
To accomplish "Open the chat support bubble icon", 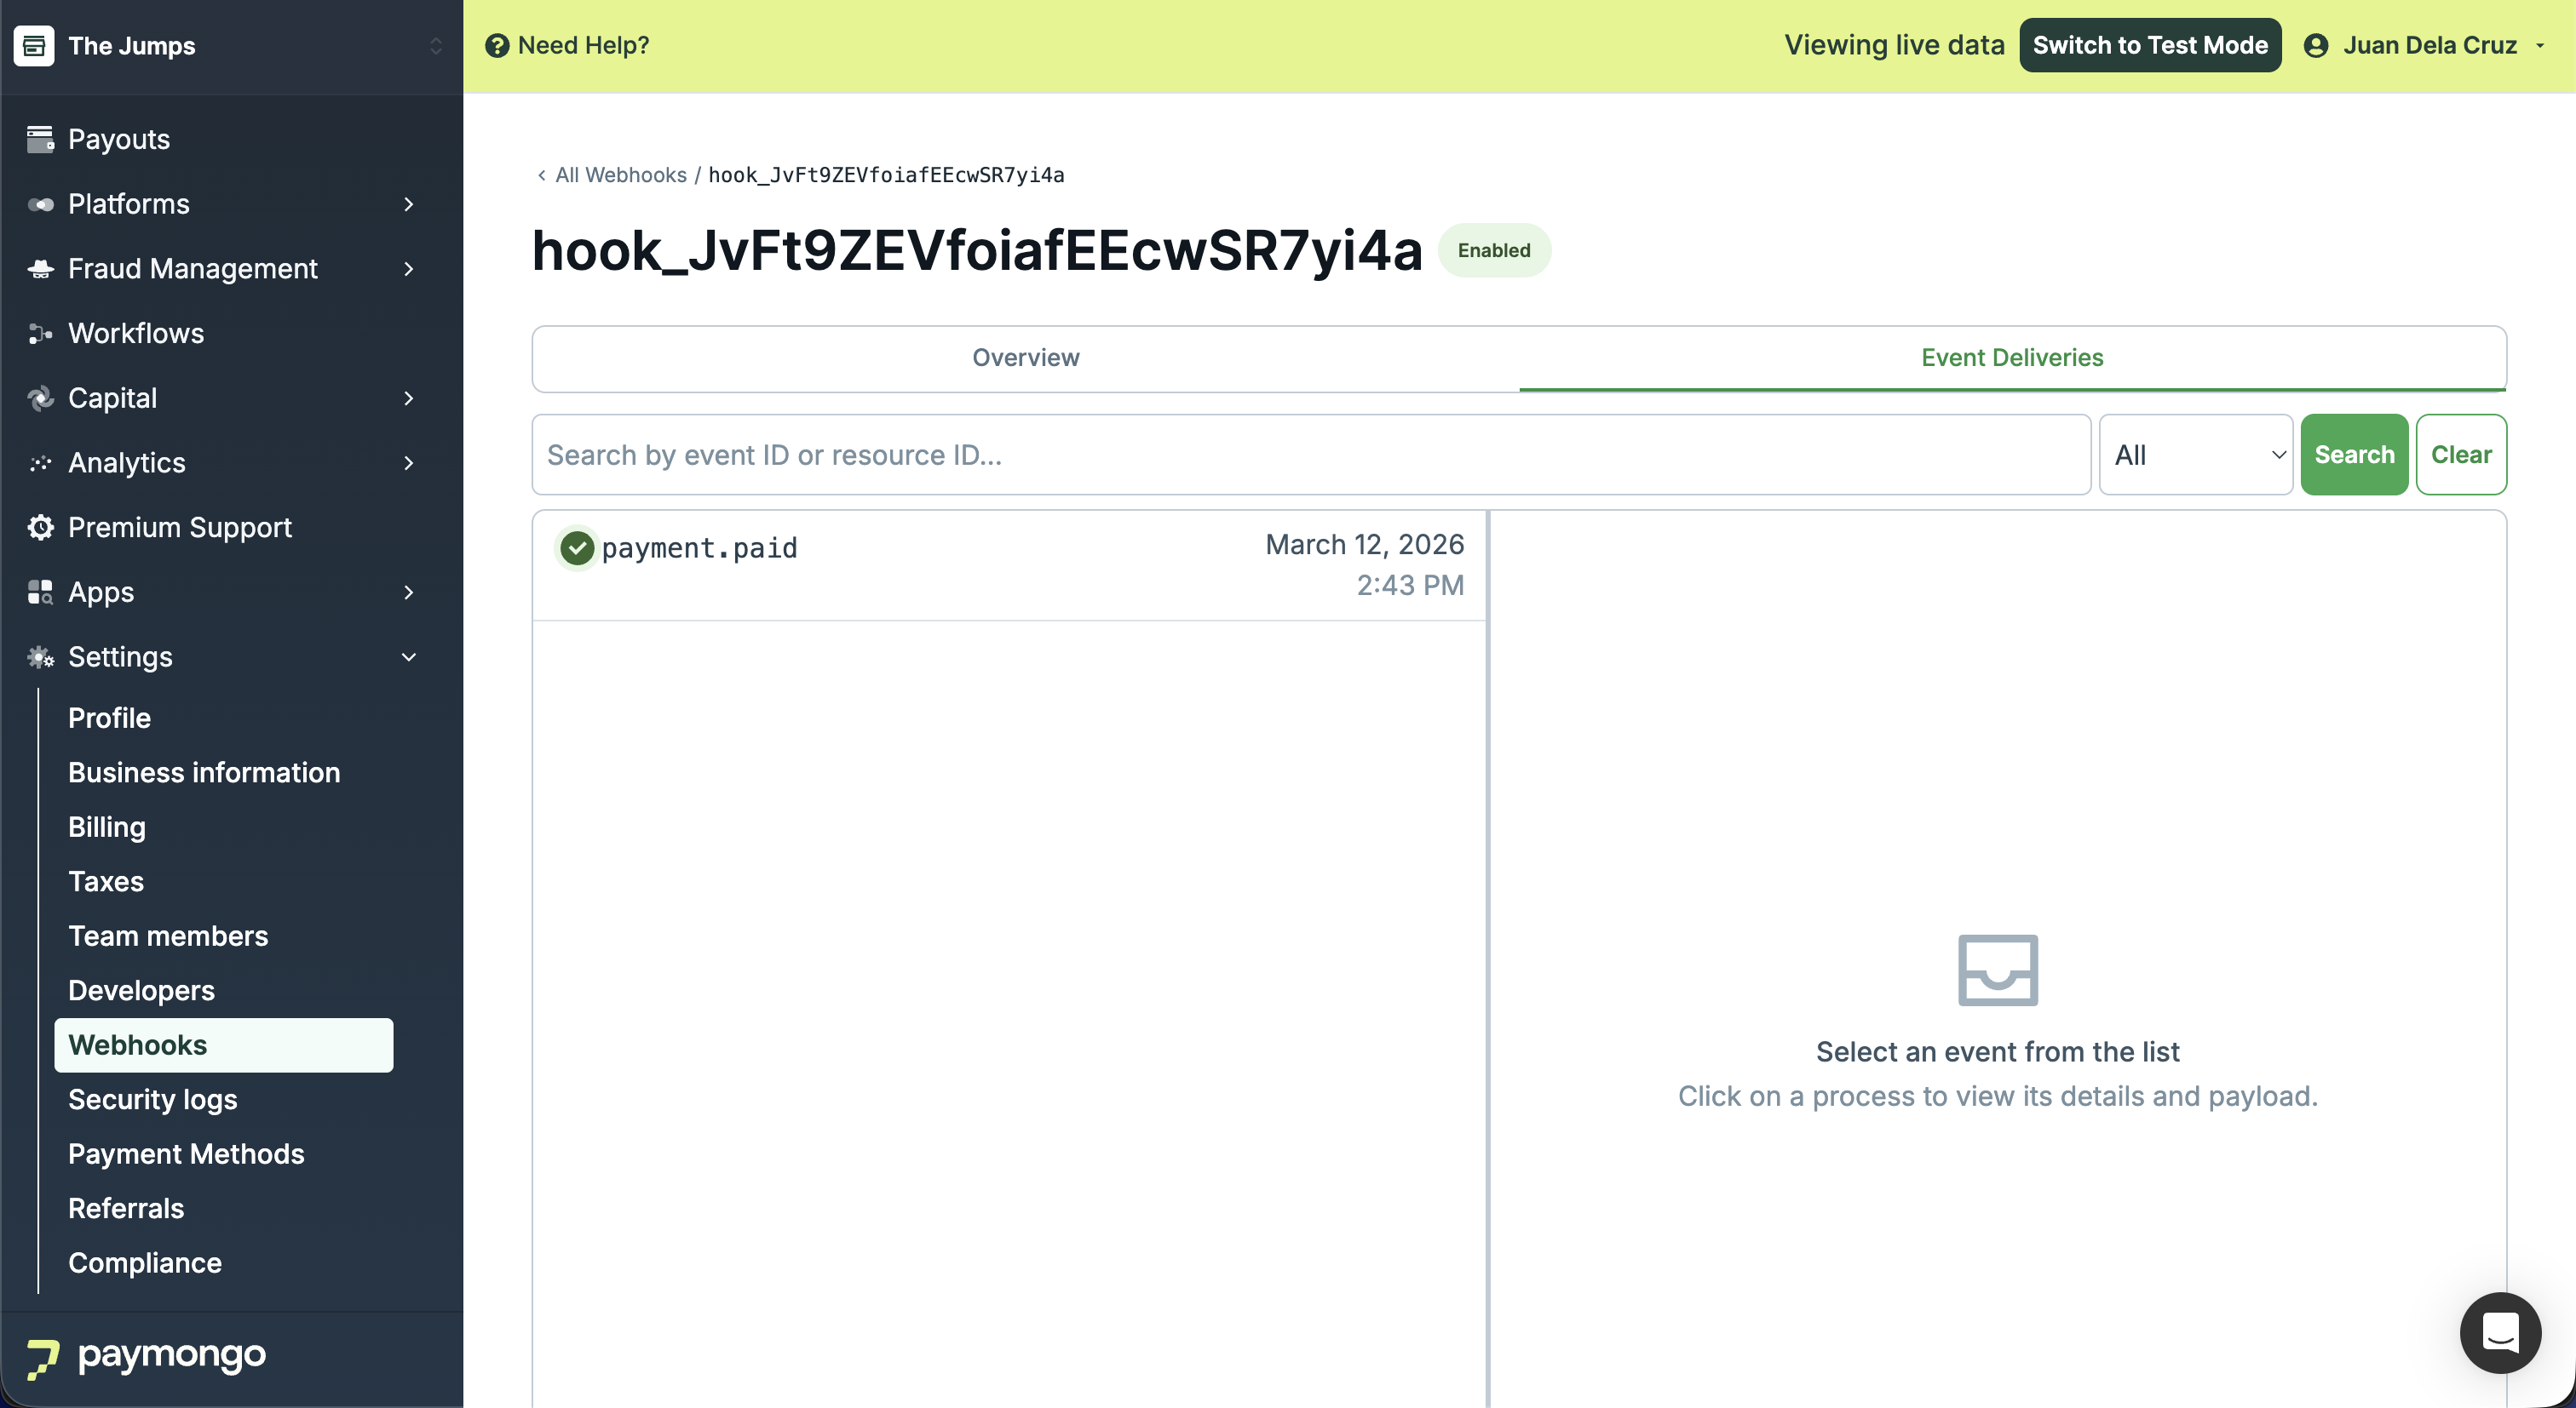I will (2499, 1332).
